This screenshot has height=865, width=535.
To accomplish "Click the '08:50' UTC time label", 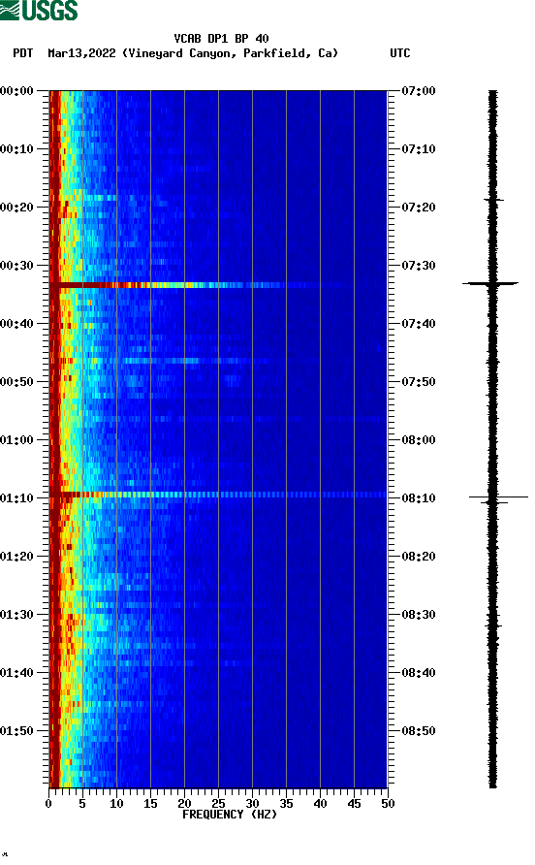I will tap(418, 731).
